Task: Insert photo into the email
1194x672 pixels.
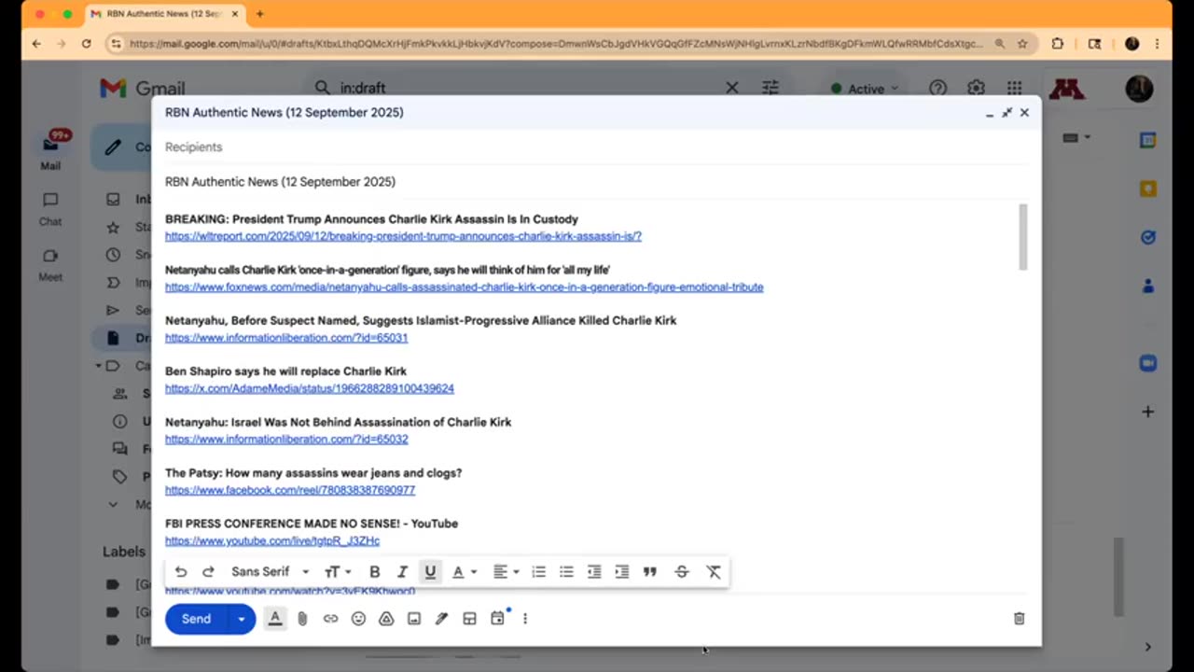Action: coord(414,619)
